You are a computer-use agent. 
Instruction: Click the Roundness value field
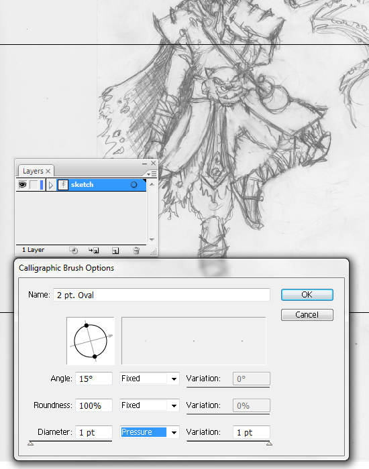coord(94,405)
